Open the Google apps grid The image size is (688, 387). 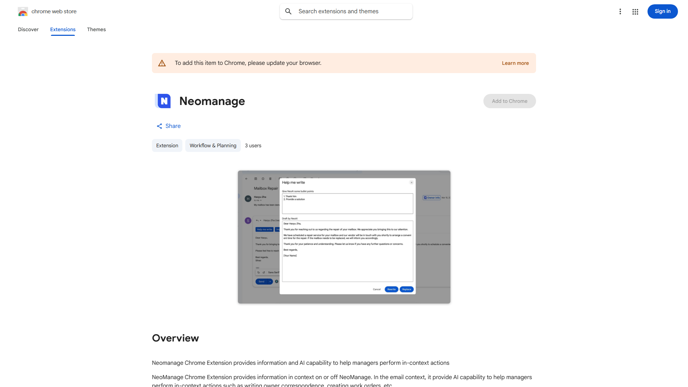(635, 12)
